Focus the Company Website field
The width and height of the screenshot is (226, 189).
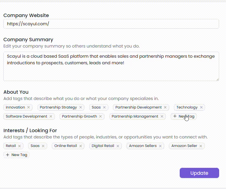[x=111, y=24]
